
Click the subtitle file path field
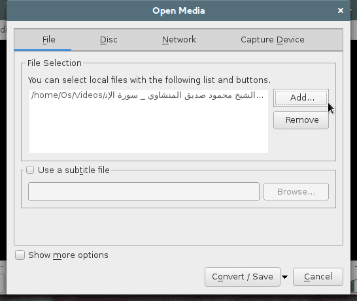click(144, 192)
